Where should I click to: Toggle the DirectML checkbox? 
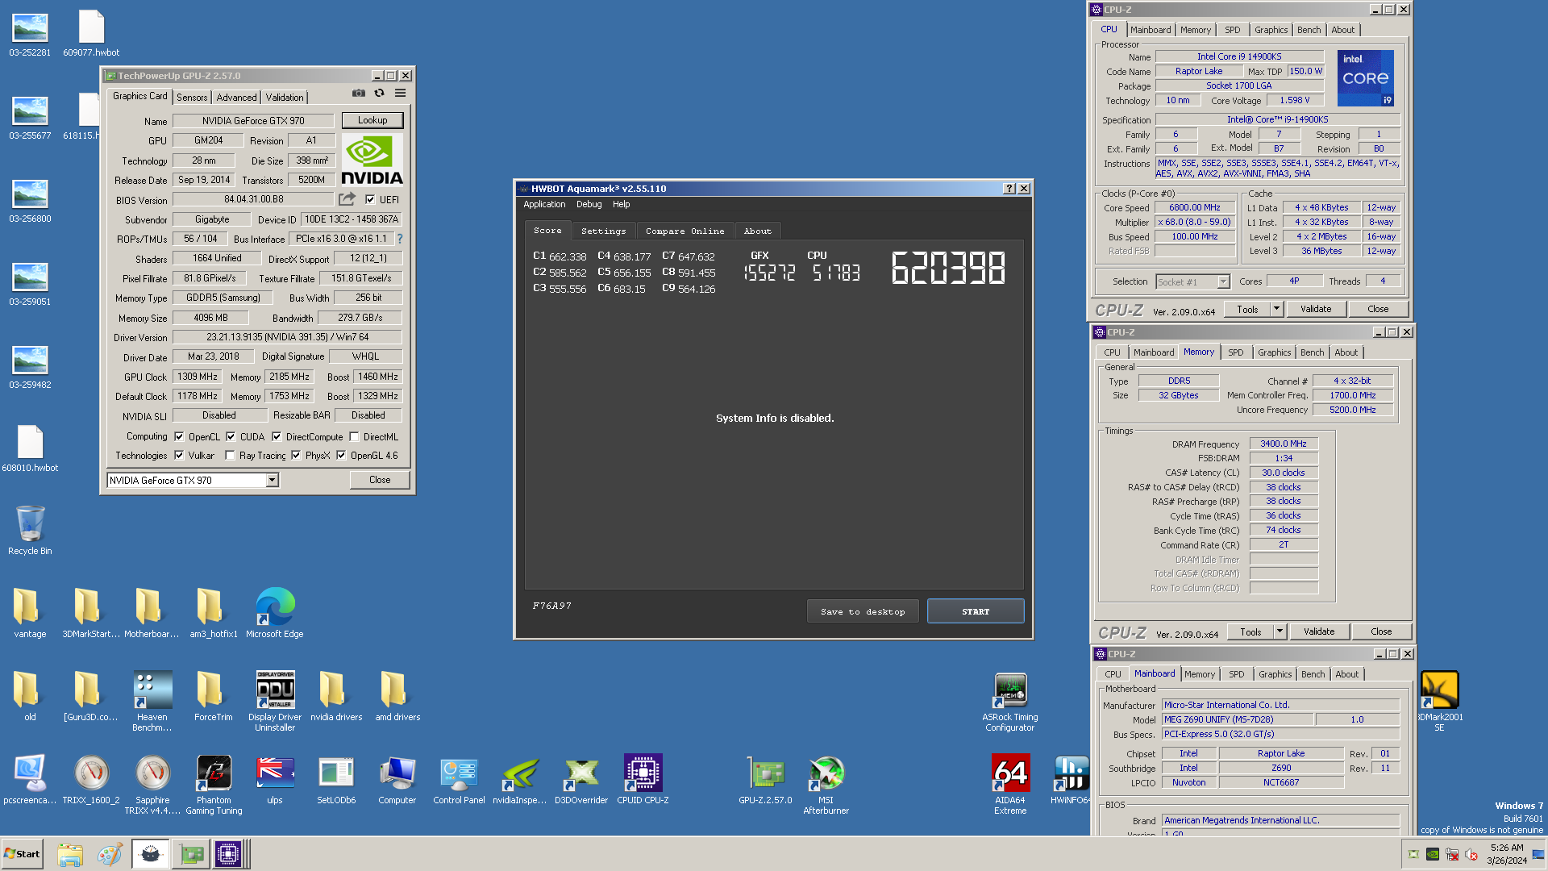354,436
